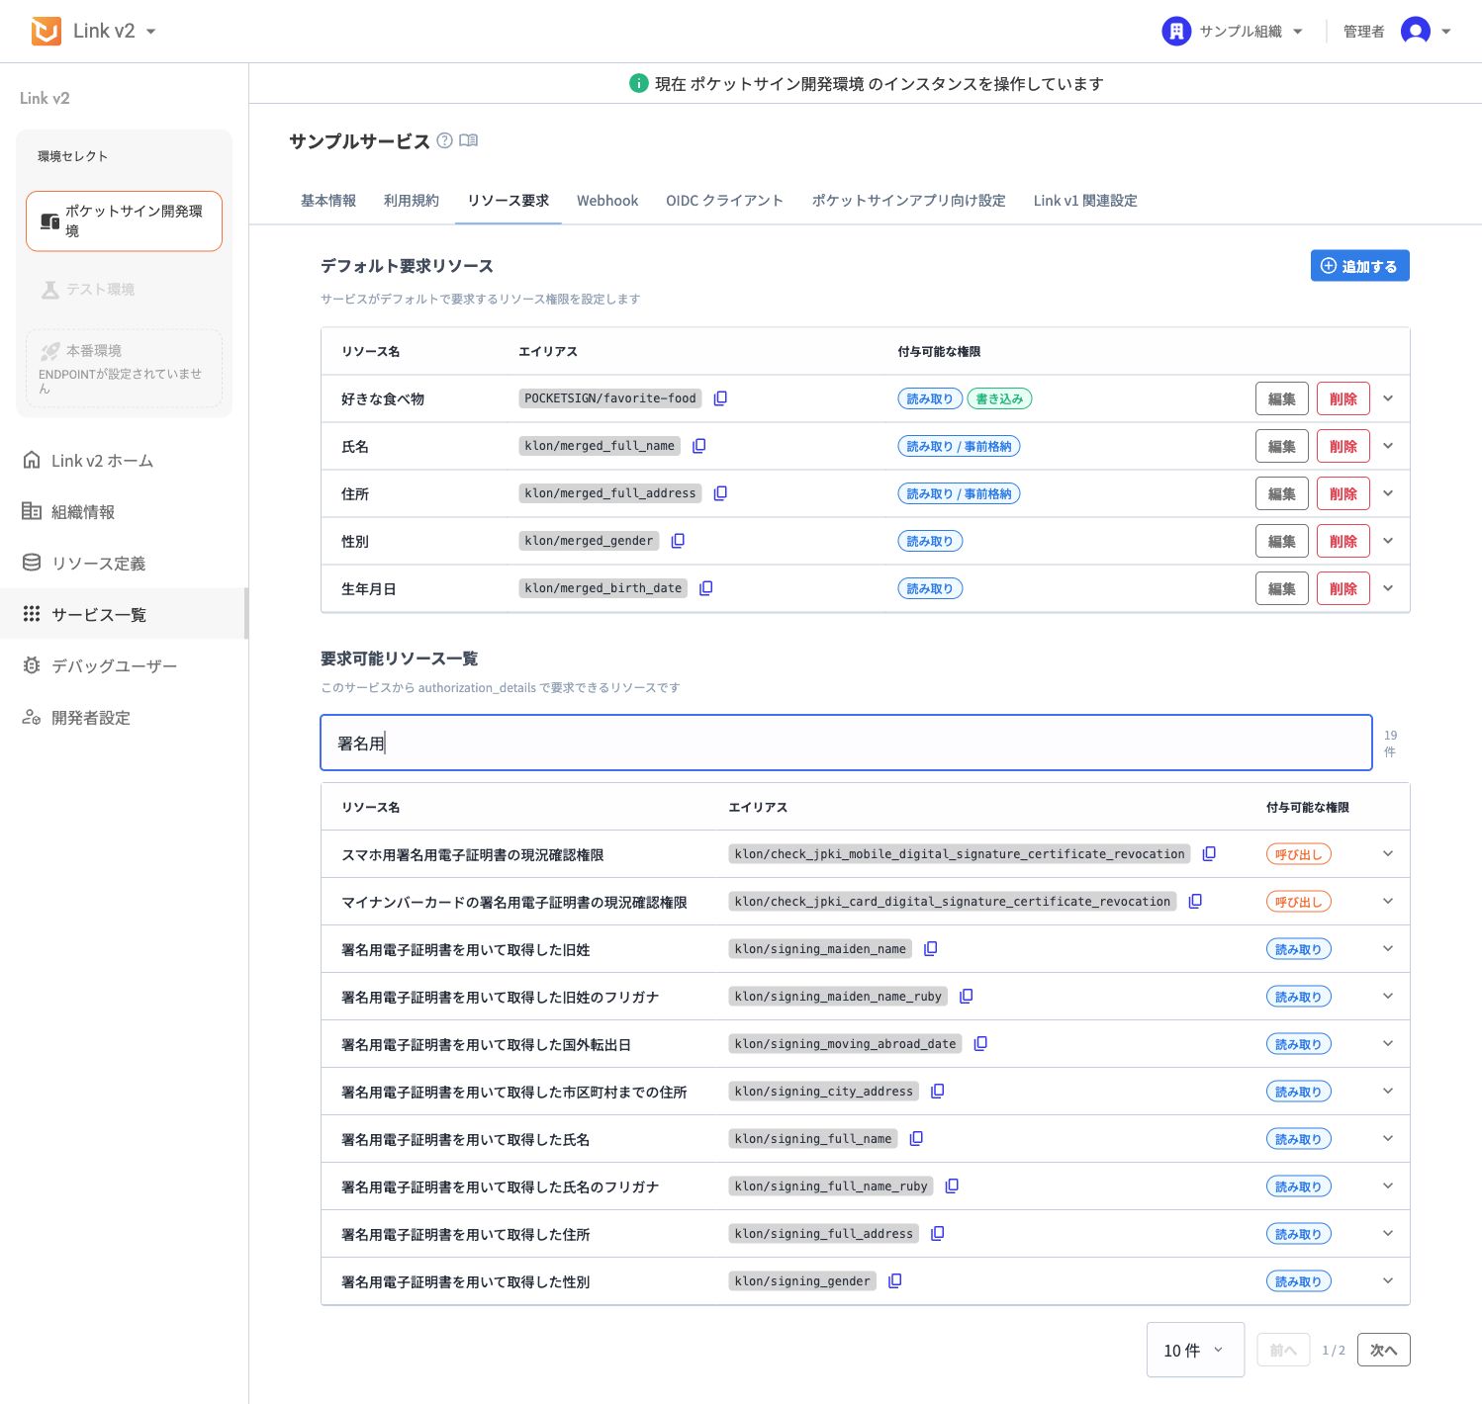This screenshot has height=1404, width=1482.
Task: Click the resource search field containing 署名用
Action: pyautogui.click(x=846, y=743)
